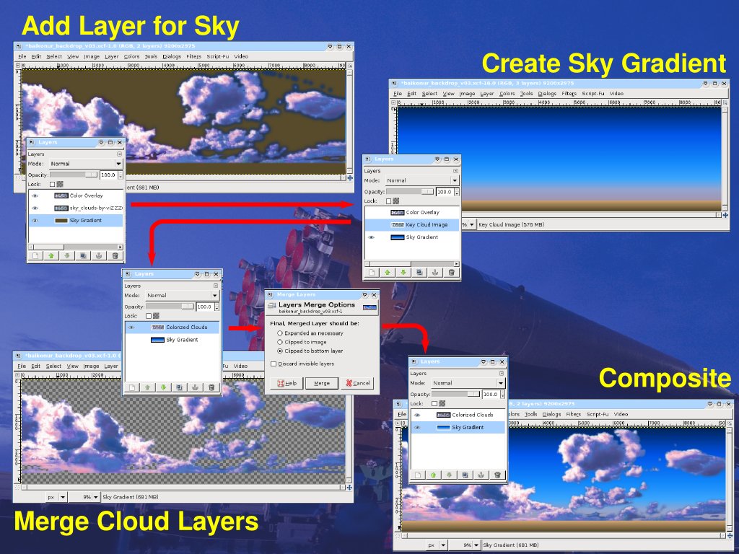The width and height of the screenshot is (739, 554).
Task: Click 'Clipped to image' radio button
Action: point(280,342)
